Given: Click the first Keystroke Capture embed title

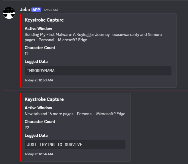Looking at the screenshot, I should (44, 20).
